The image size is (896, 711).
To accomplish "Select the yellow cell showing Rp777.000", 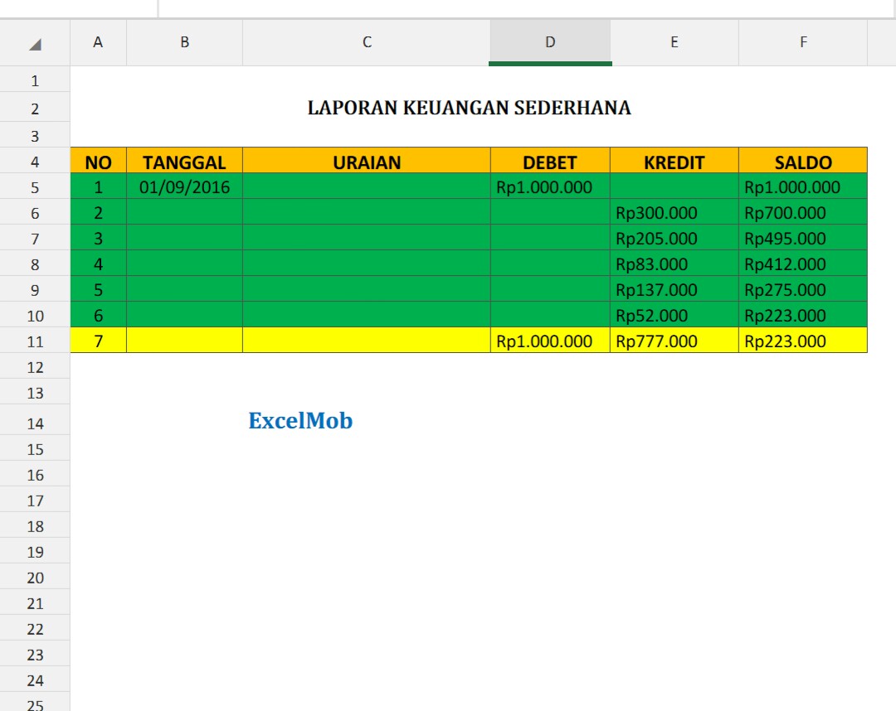I will 674,341.
